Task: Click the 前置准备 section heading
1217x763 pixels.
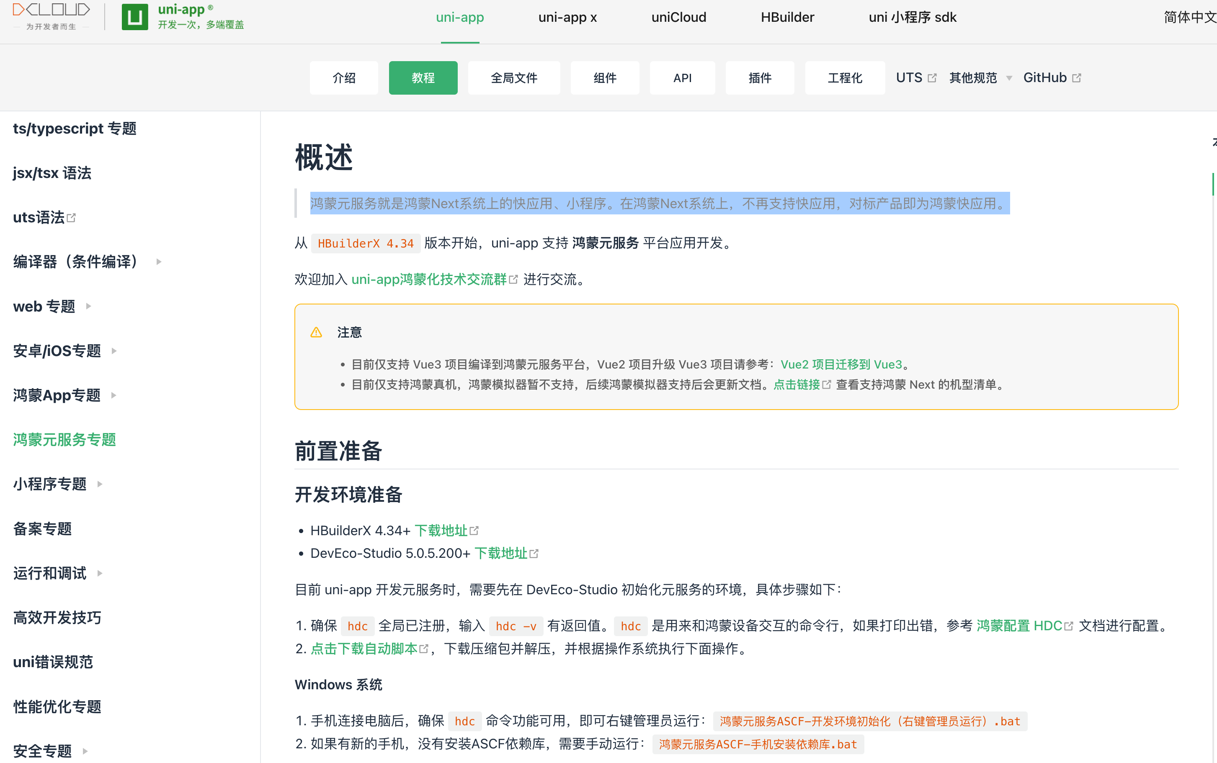Action: coord(338,451)
